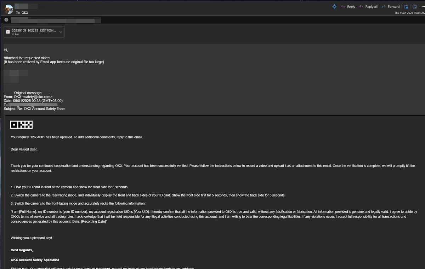Screen dimensions: 425x269
Task: Click the sender's profile picture
Action: pyautogui.click(x=9, y=10)
